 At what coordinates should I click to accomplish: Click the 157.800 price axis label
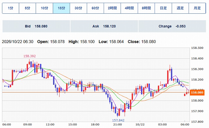[x=197, y=122]
